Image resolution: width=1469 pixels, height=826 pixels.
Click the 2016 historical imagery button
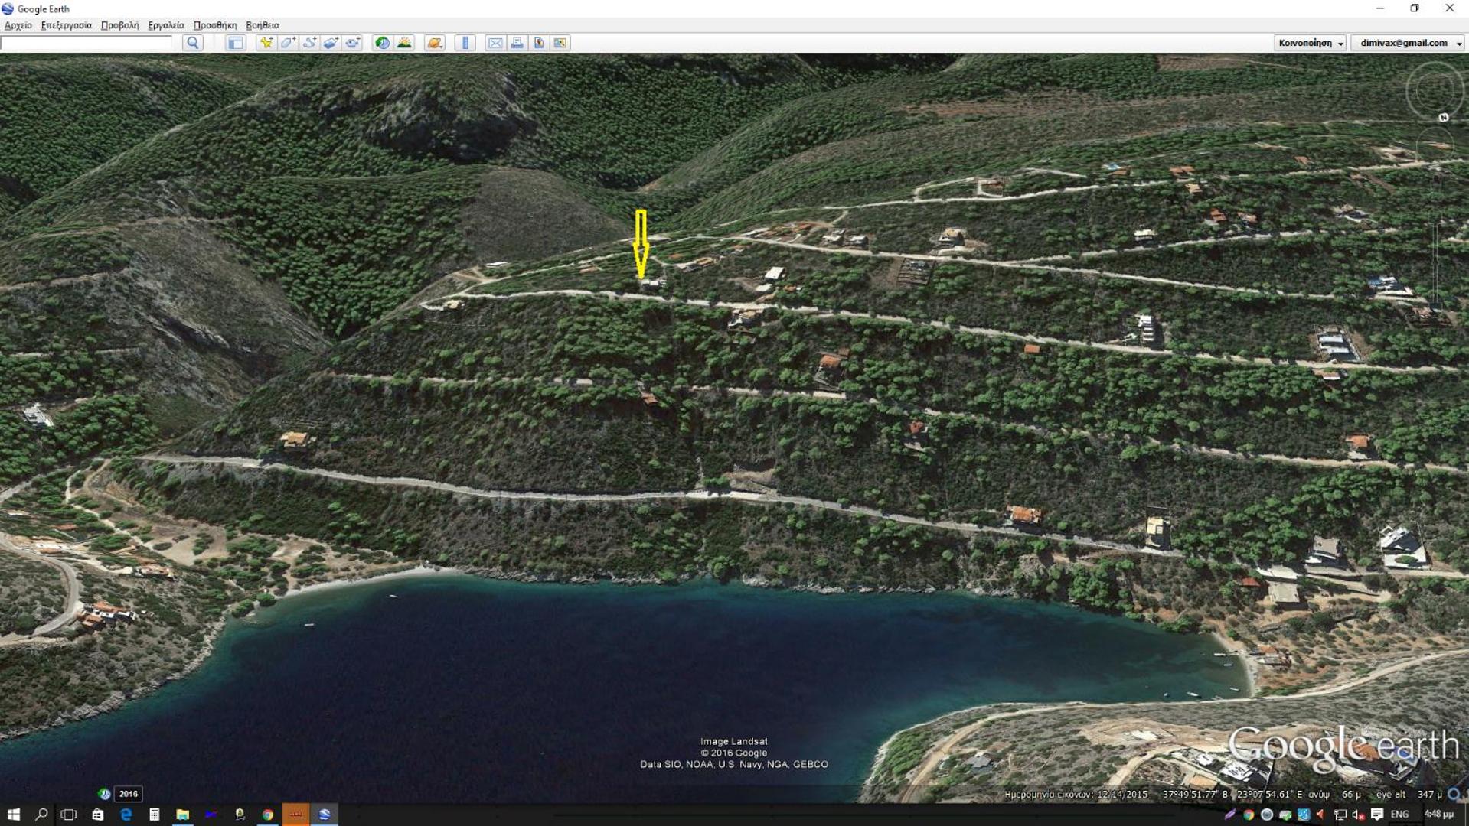(128, 794)
